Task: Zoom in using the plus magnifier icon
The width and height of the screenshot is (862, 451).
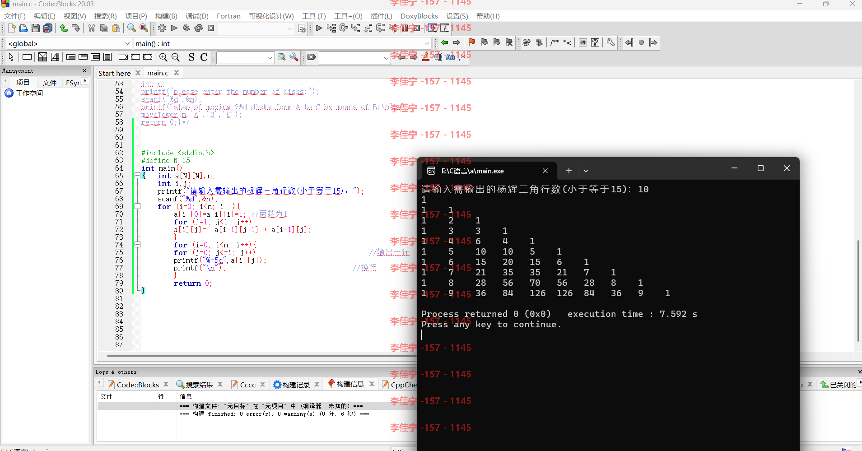Action: [163, 57]
